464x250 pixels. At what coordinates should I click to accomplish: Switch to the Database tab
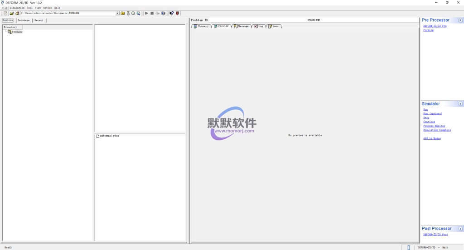click(24, 20)
